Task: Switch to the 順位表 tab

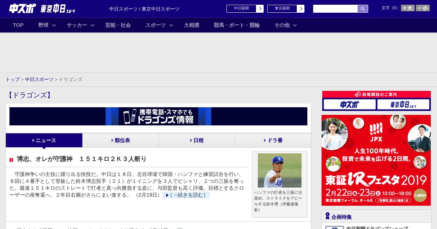Action: tap(121, 140)
